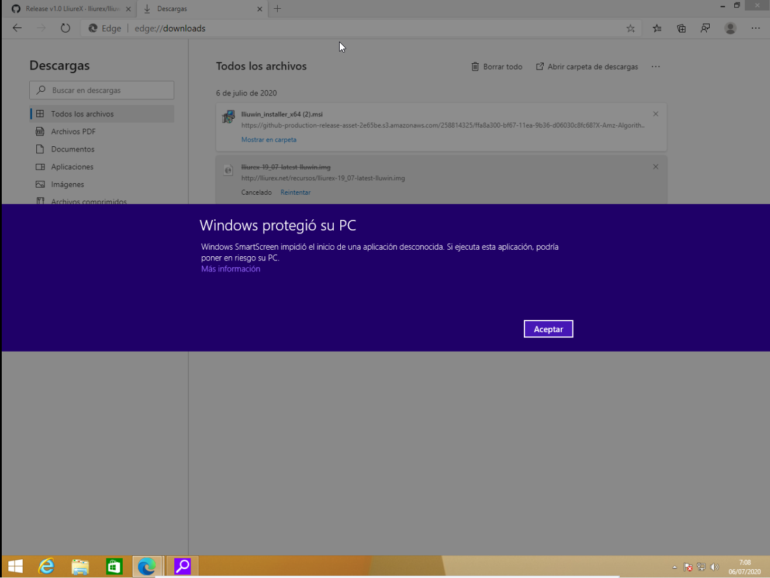The image size is (770, 578).
Task: Click Aceptar in the SmartScreen dialog
Action: click(x=548, y=329)
